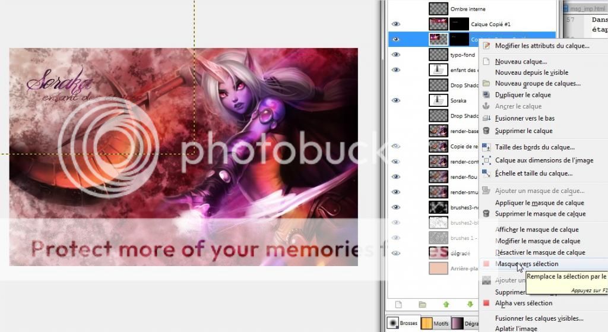Image resolution: width=608 pixels, height=332 pixels.
Task: Click the text layer icon of the 'enfant des' layer
Action: click(438, 70)
